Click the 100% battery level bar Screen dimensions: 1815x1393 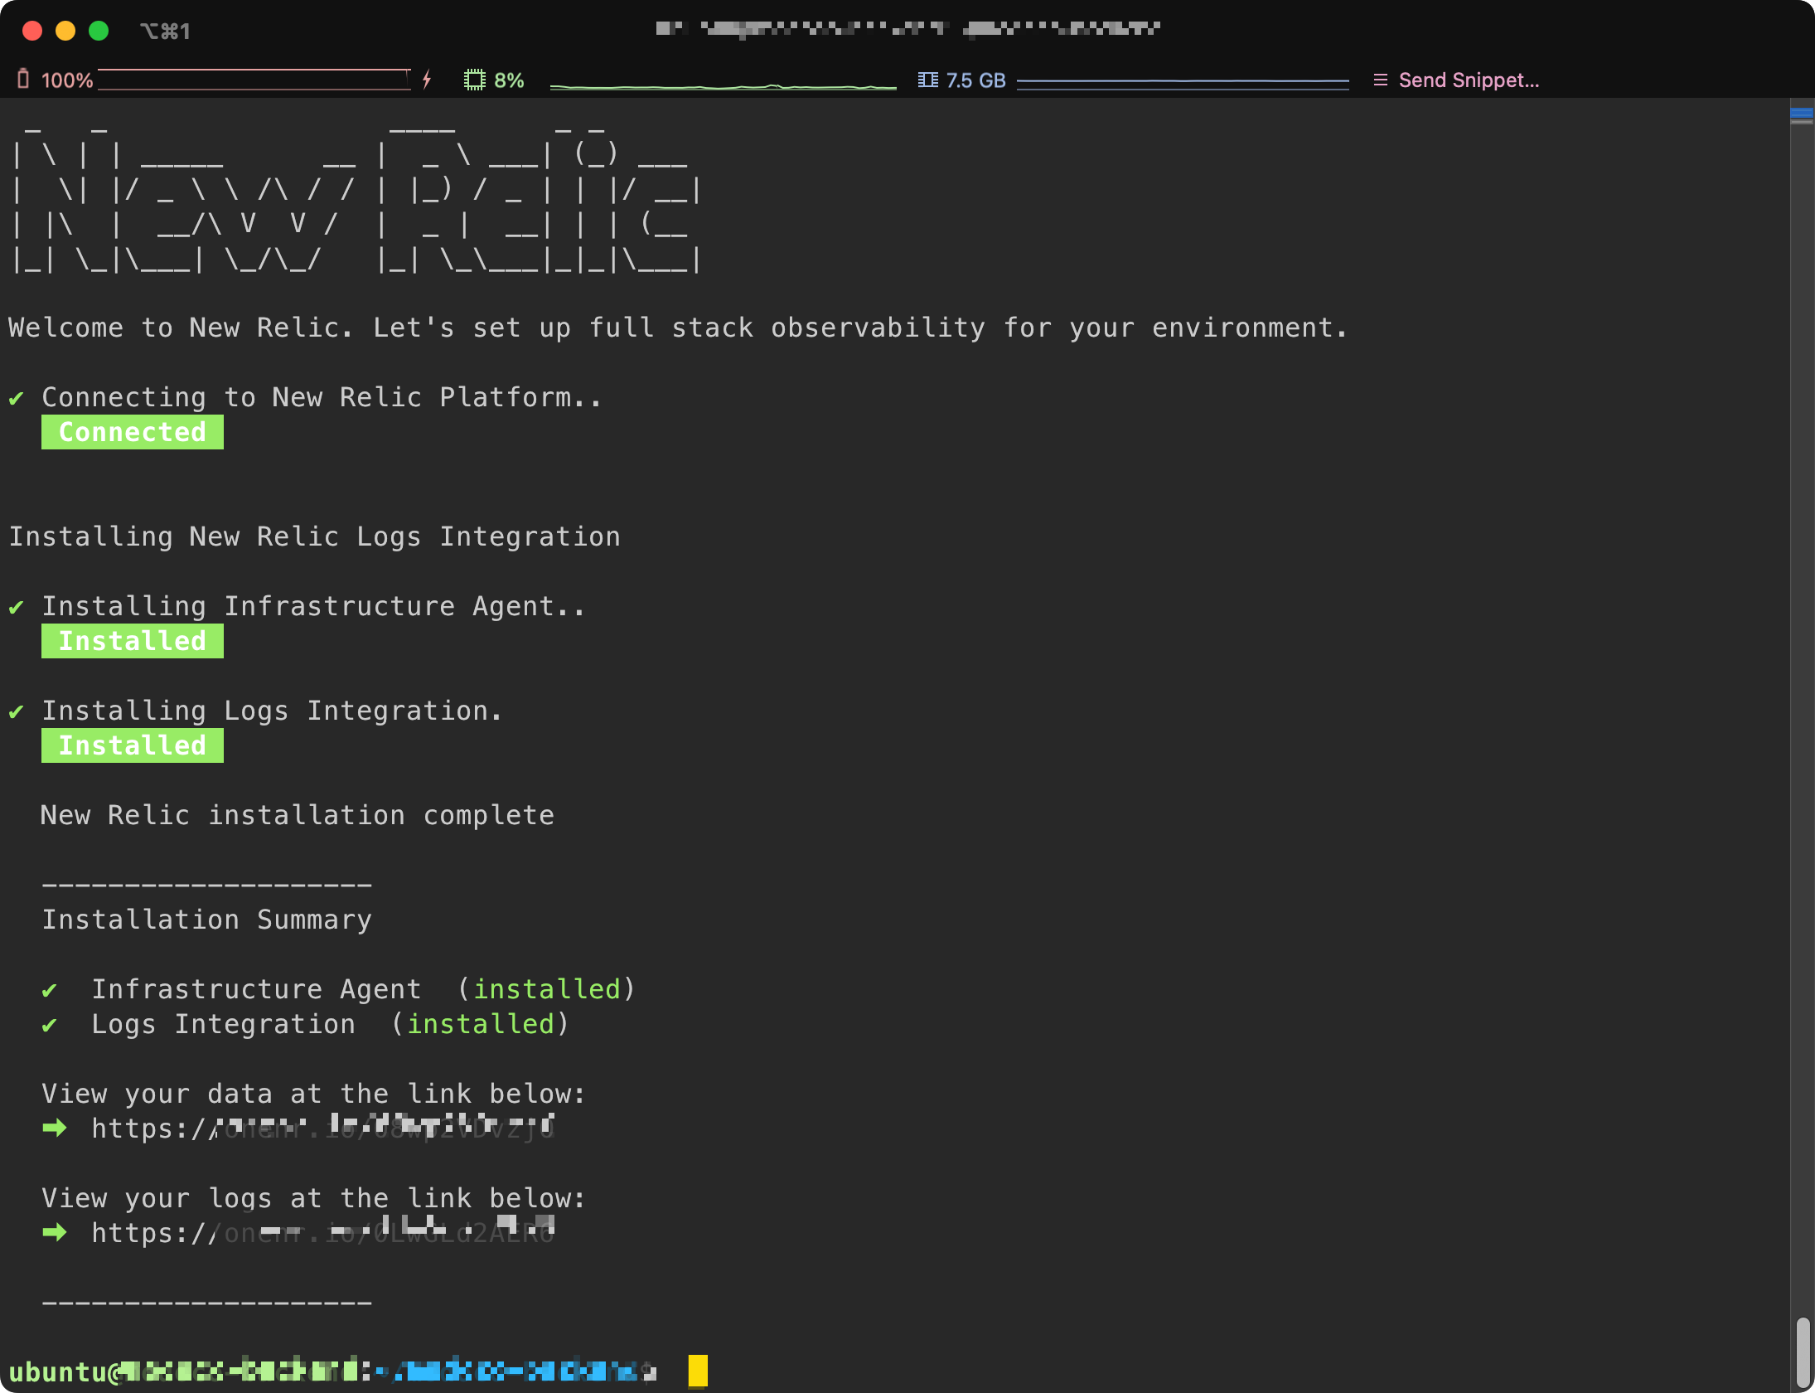[254, 80]
